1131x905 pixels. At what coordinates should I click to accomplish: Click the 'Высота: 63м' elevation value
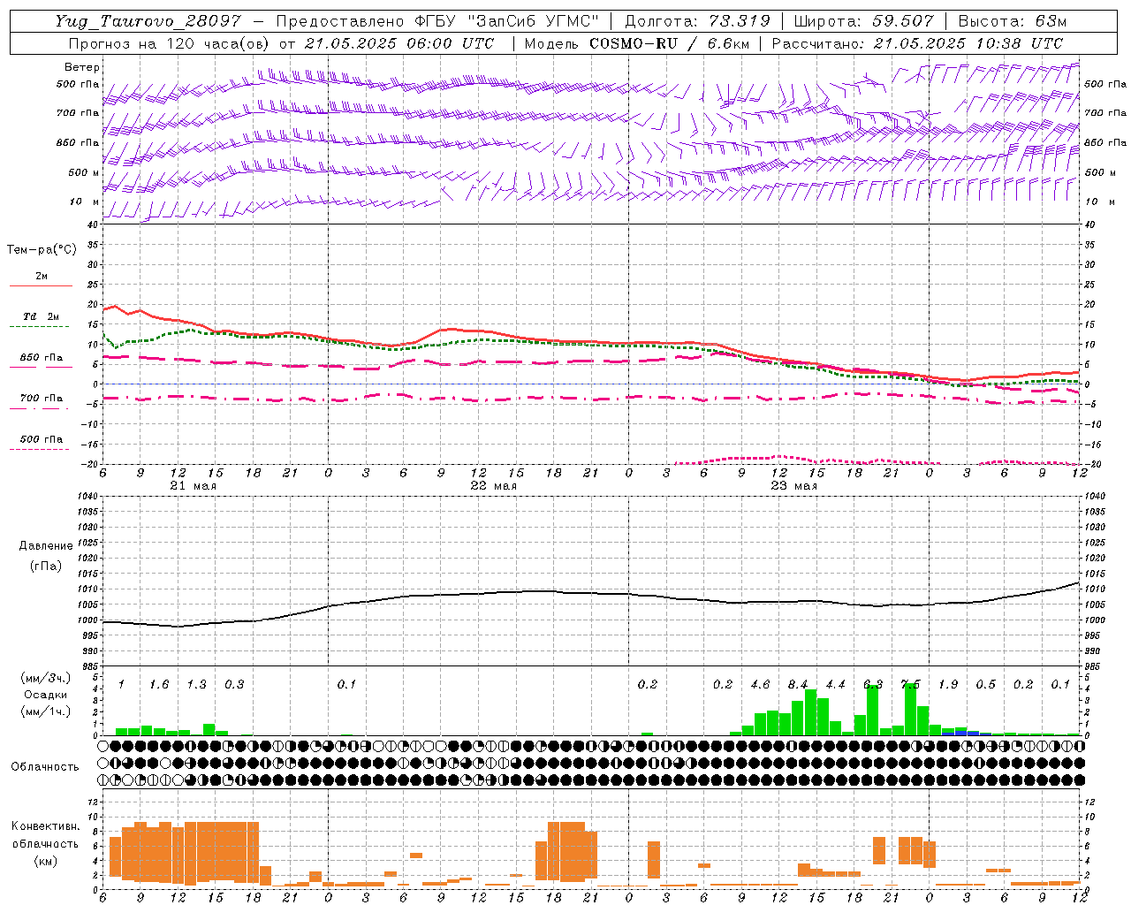(x=1013, y=21)
